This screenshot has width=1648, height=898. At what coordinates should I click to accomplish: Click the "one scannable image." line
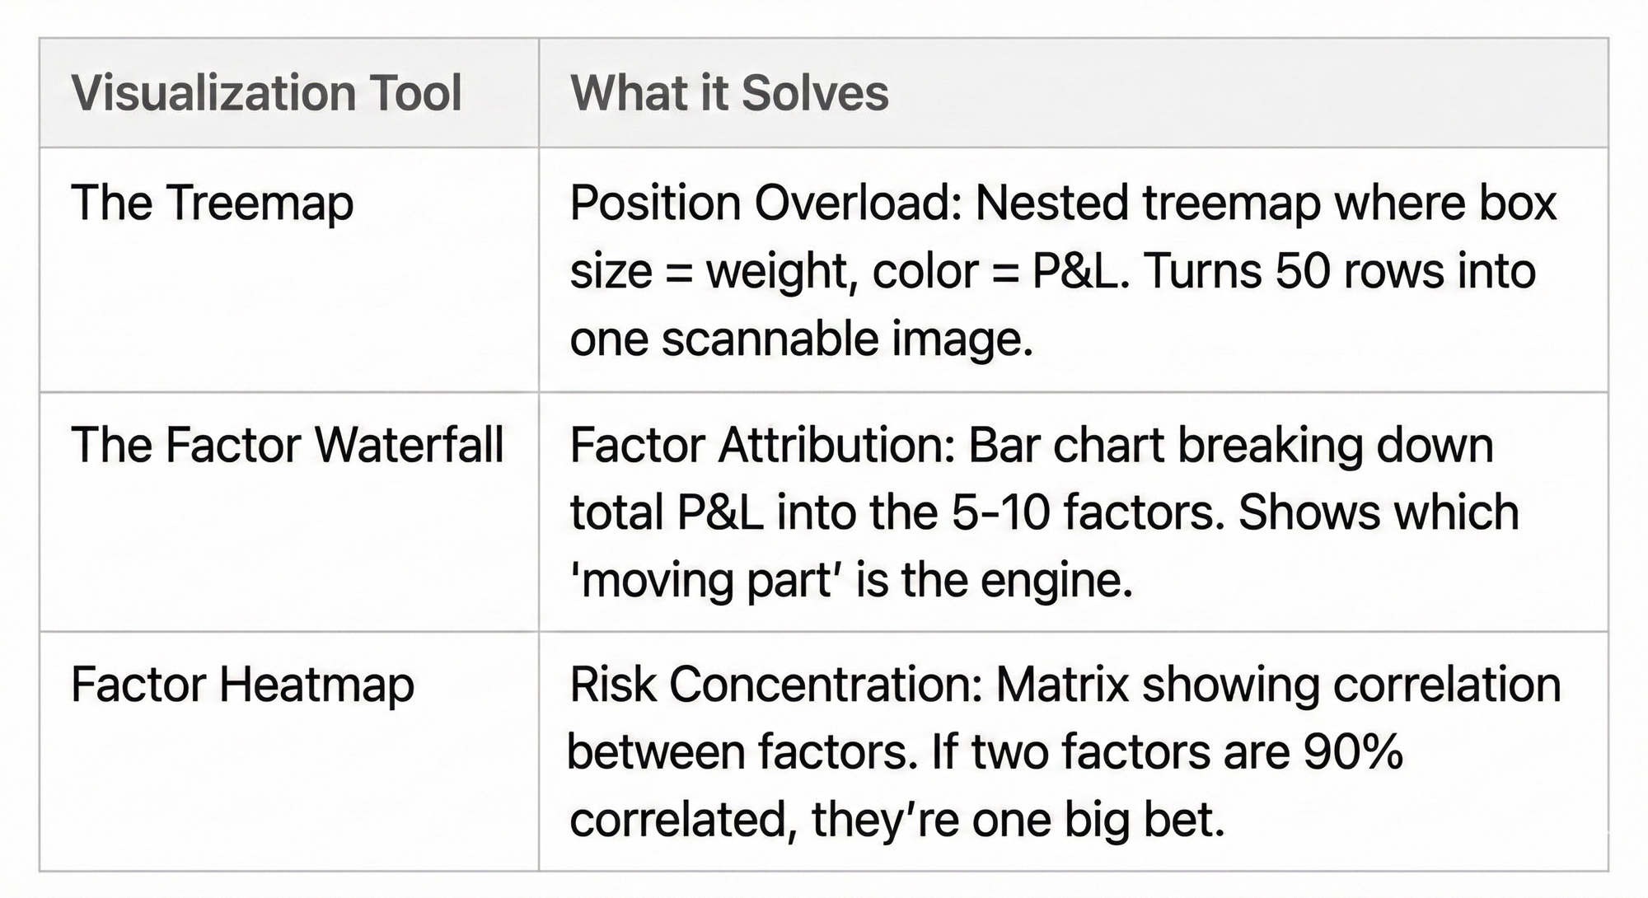tap(801, 339)
